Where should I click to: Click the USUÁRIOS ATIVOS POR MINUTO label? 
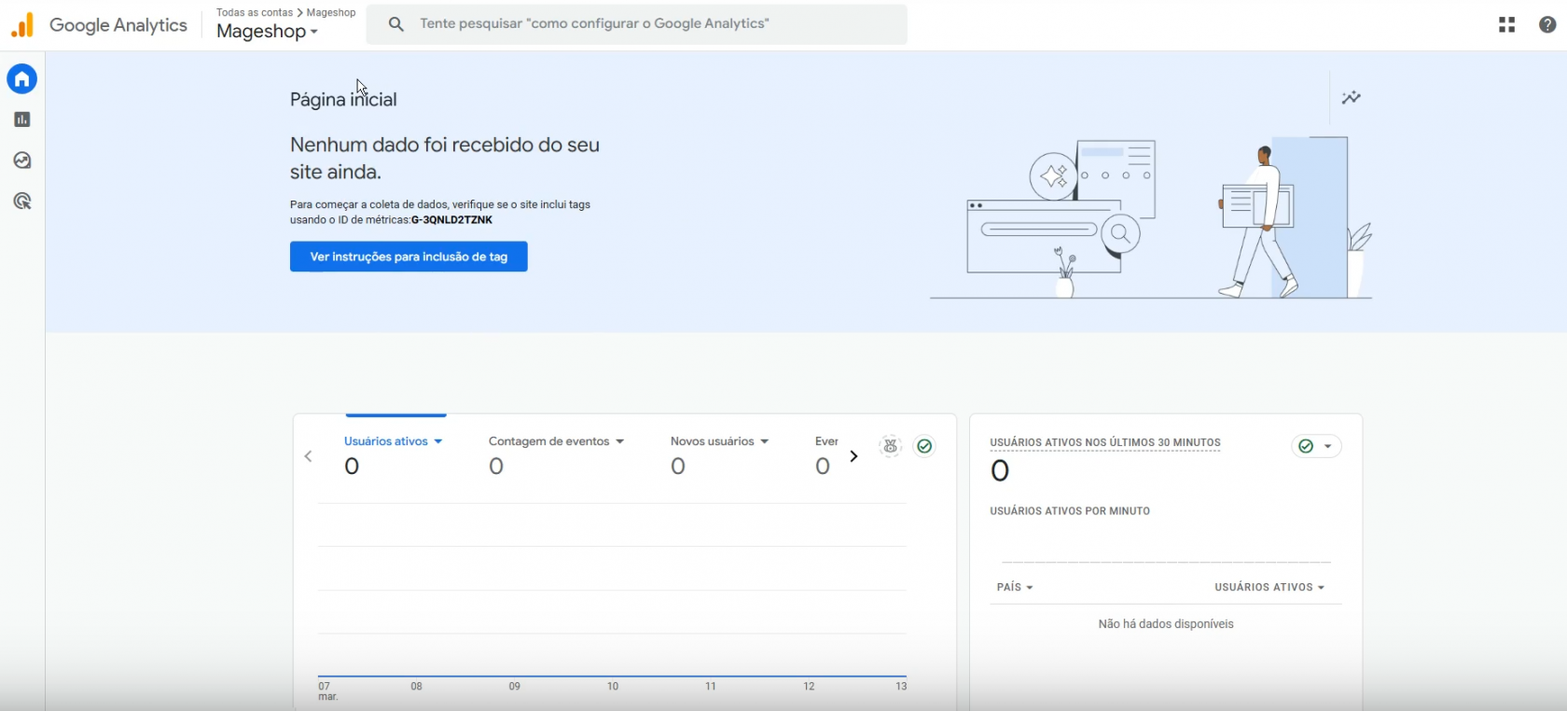click(1070, 511)
